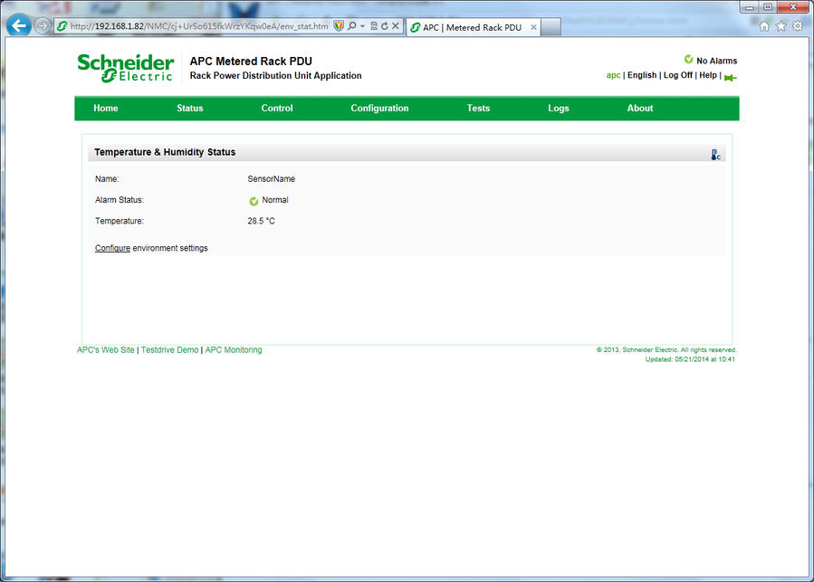The width and height of the screenshot is (814, 582).
Task: Select the Home navigation item
Action: pyautogui.click(x=106, y=109)
